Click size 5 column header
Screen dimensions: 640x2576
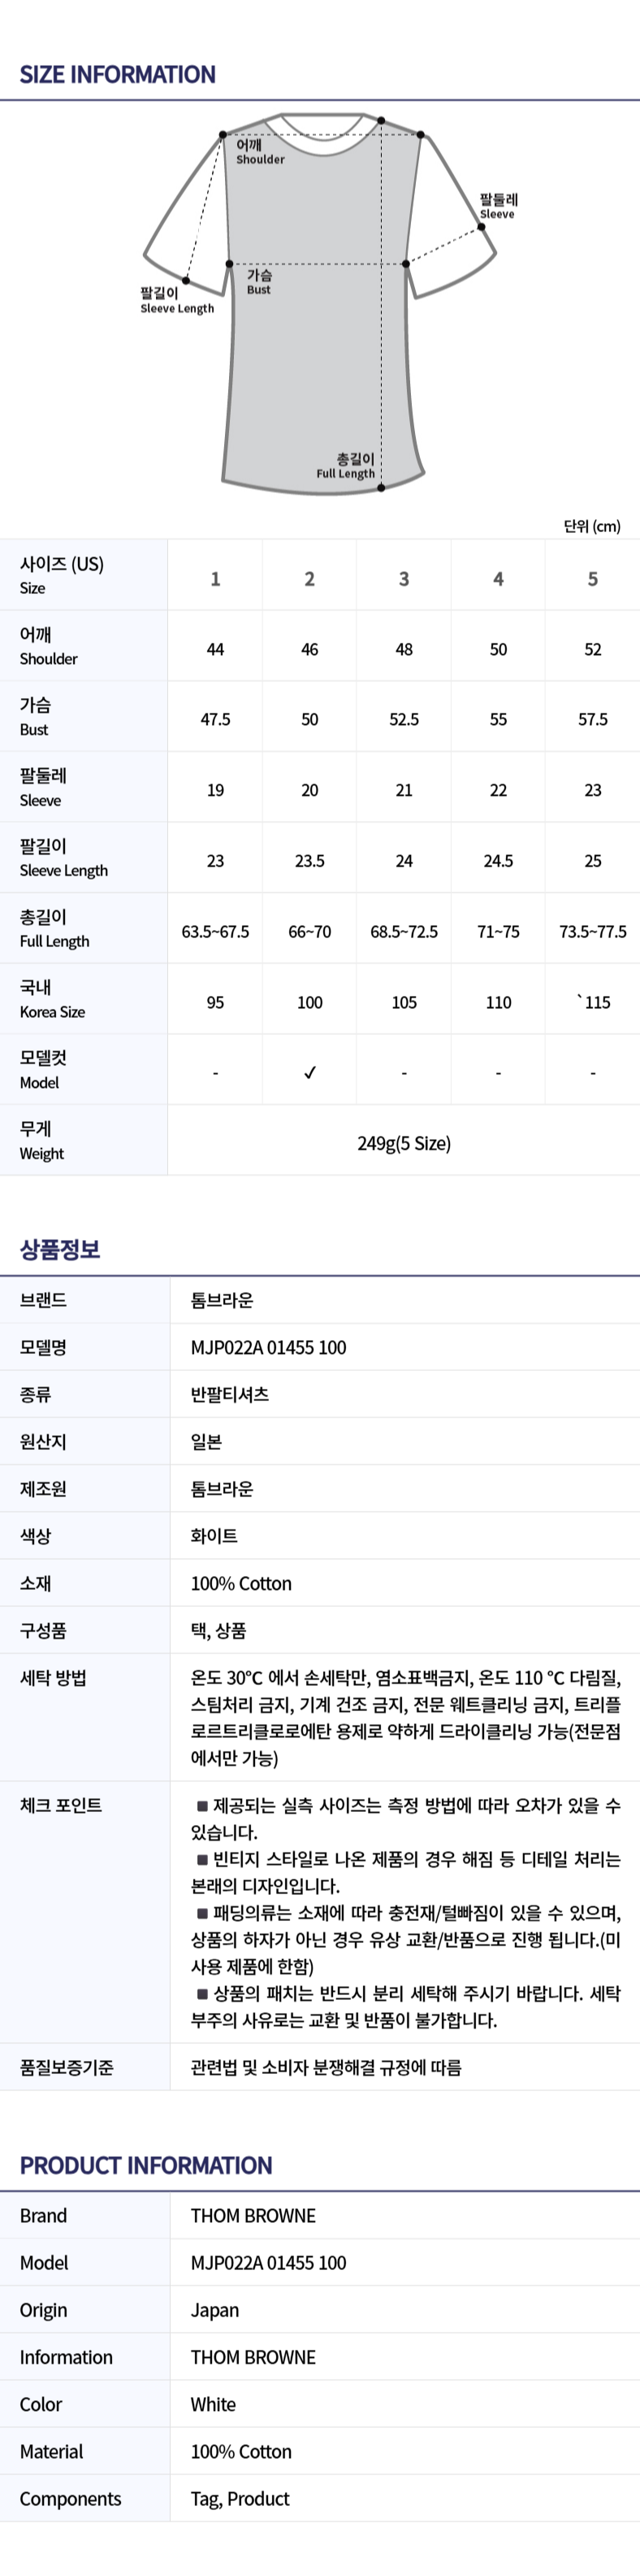click(592, 578)
